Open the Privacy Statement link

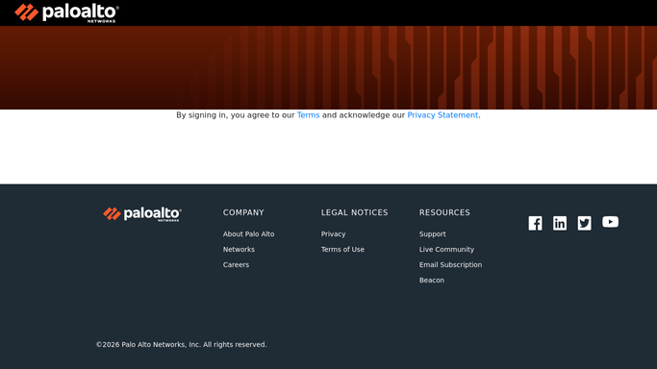[442, 115]
